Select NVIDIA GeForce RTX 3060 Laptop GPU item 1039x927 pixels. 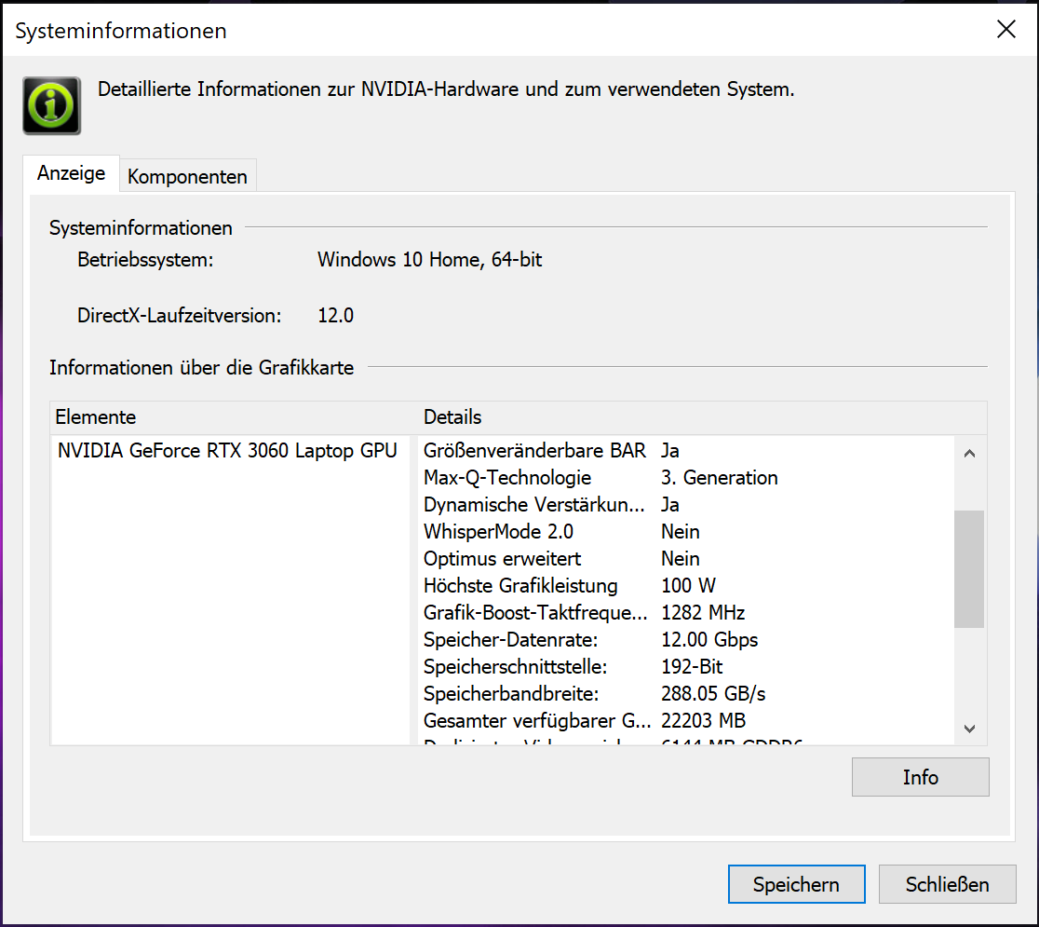coord(227,451)
